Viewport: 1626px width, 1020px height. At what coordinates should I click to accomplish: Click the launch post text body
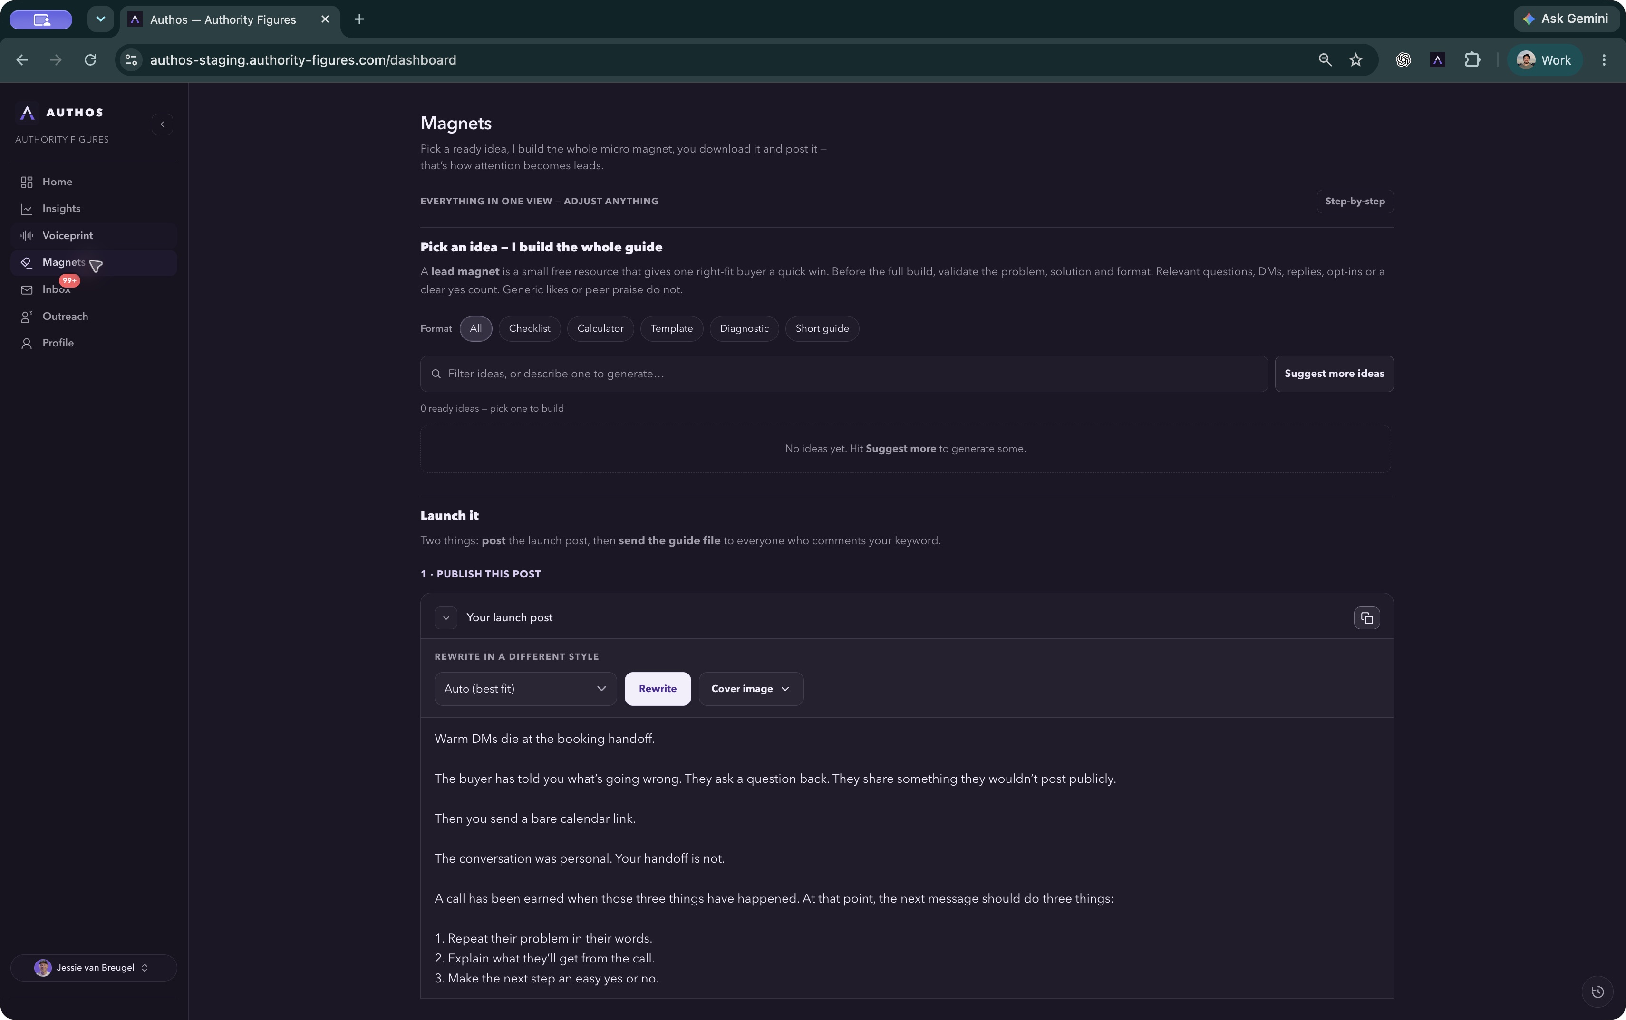pyautogui.click(x=907, y=858)
